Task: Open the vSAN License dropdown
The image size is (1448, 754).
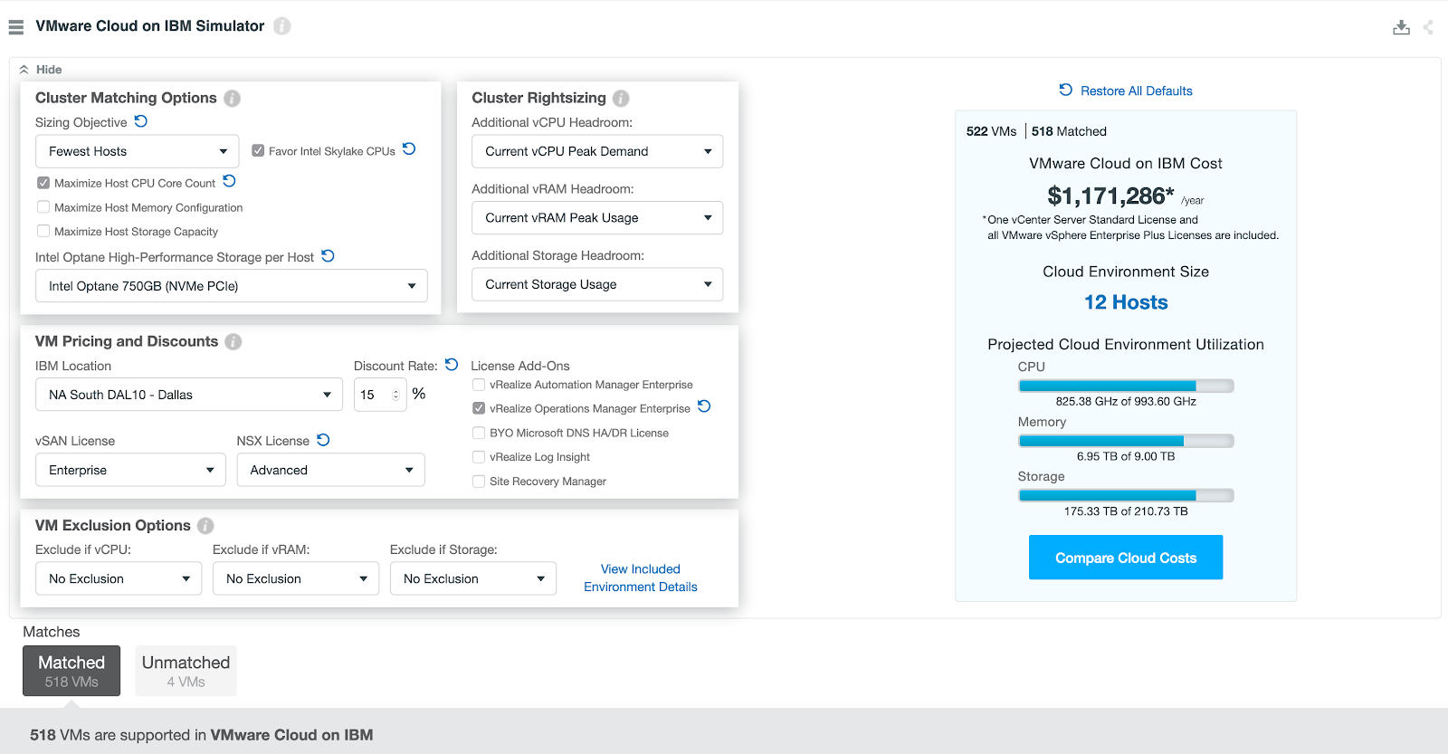Action: pos(130,470)
